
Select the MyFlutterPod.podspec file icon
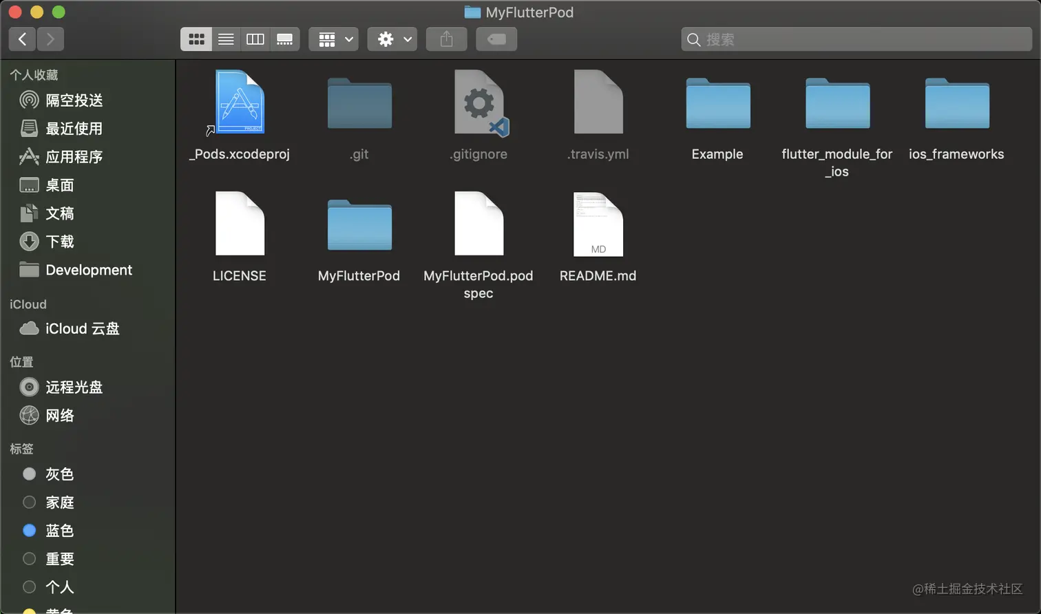[x=479, y=224]
